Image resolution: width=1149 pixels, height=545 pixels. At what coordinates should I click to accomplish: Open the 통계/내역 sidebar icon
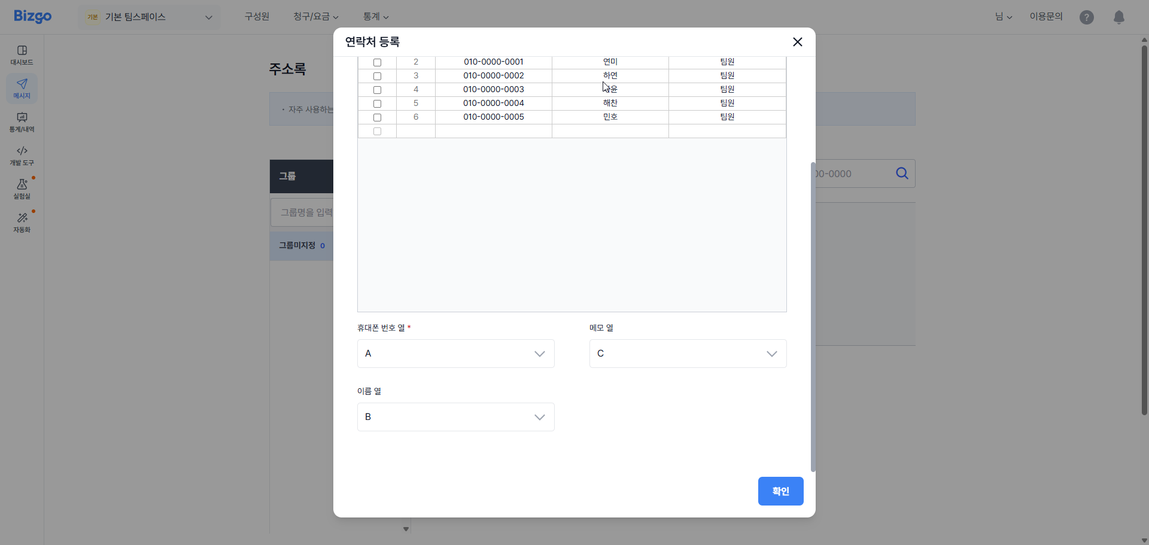point(22,123)
